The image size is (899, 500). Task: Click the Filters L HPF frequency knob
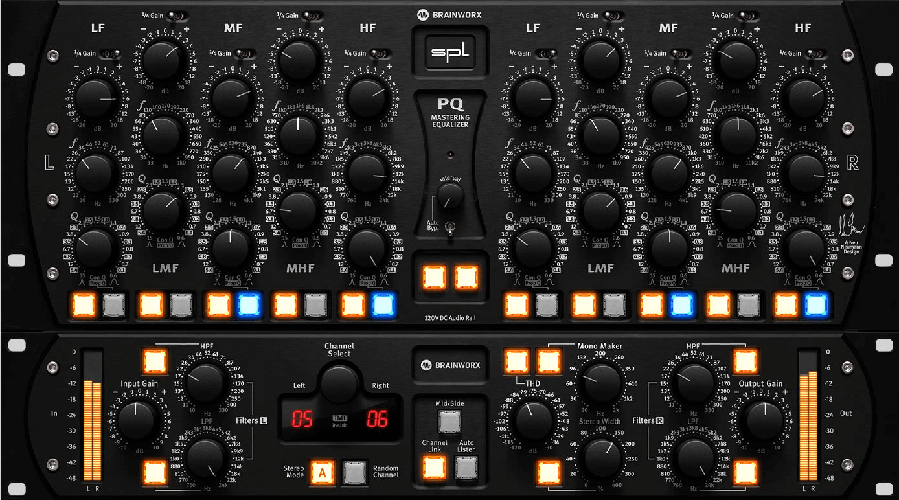(x=205, y=383)
